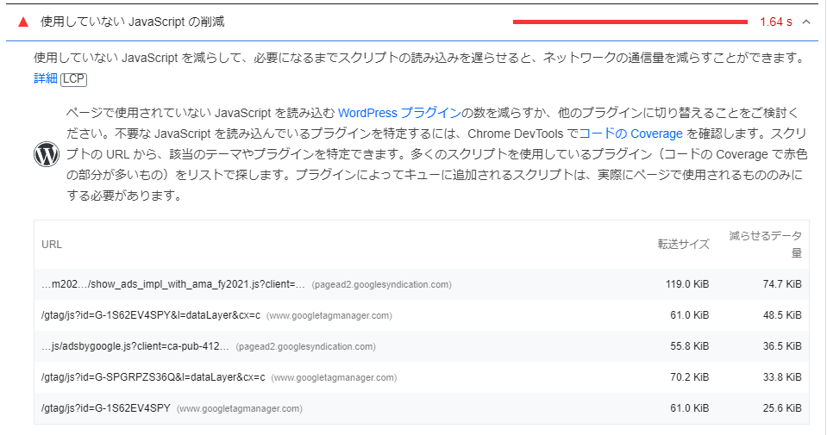Click the 25.6 KiB savings cell

(x=782, y=408)
